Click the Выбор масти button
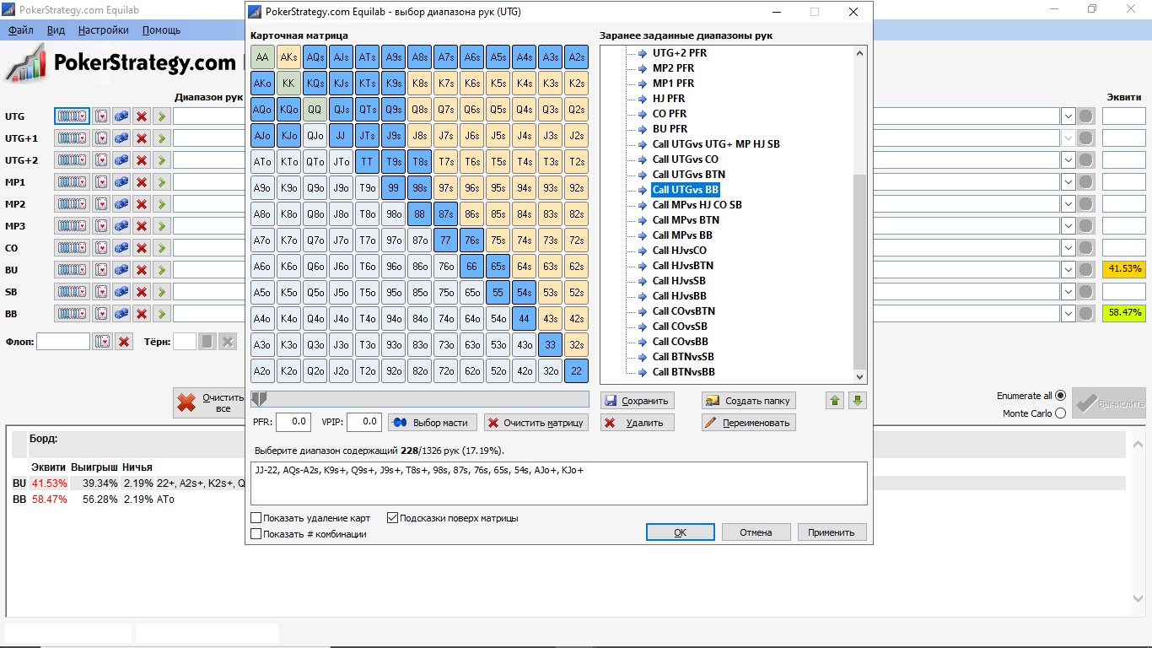 433,423
